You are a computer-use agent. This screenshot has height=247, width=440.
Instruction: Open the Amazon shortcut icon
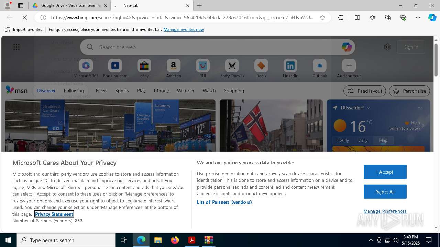173,65
